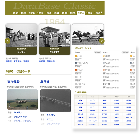Click rank 1 badge next to シンザン in leading list

point(76,56)
